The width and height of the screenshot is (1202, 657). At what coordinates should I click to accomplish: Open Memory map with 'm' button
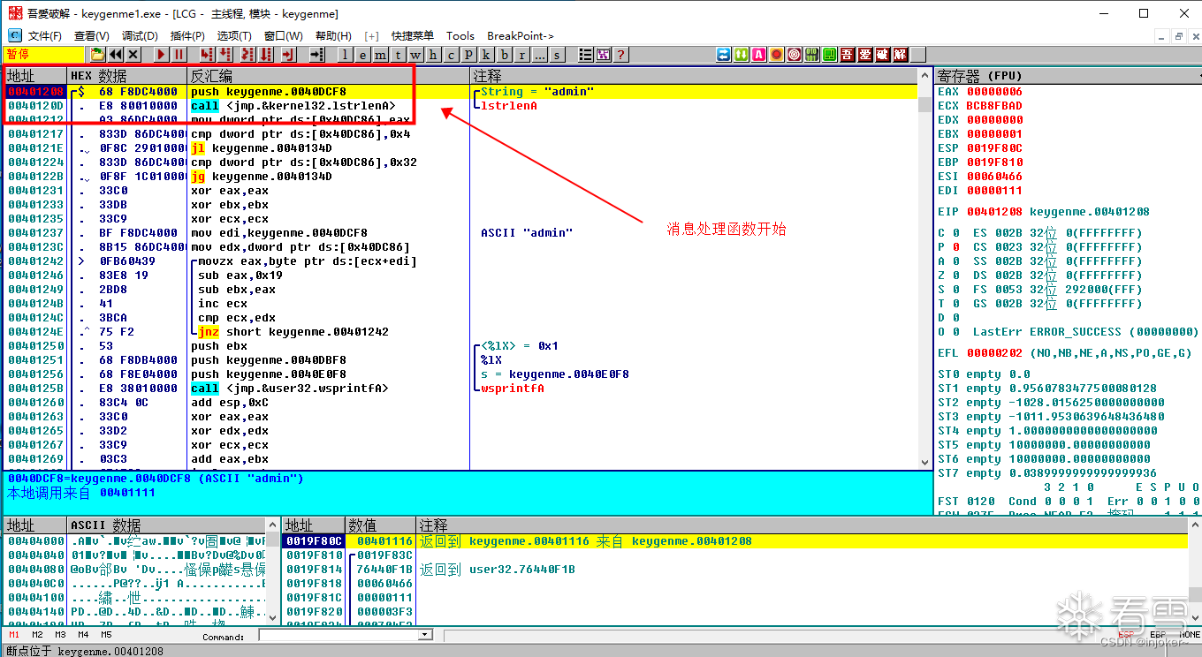pos(379,55)
